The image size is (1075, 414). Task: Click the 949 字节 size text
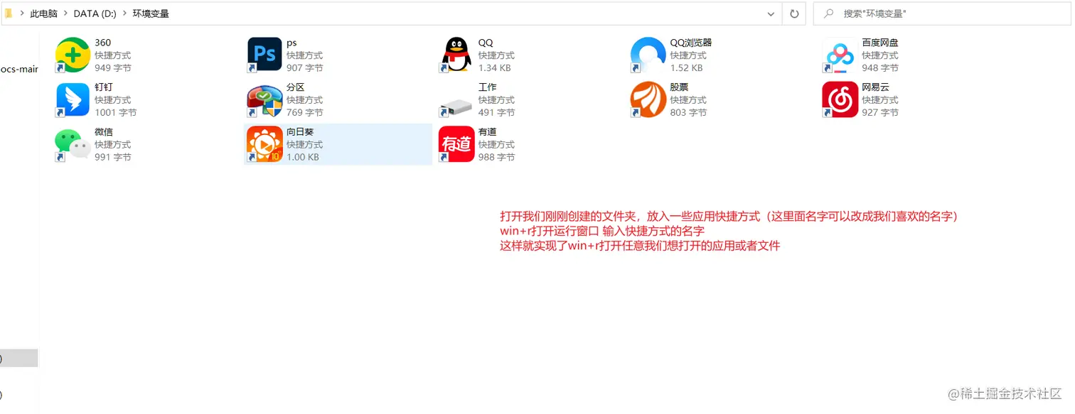coord(112,68)
